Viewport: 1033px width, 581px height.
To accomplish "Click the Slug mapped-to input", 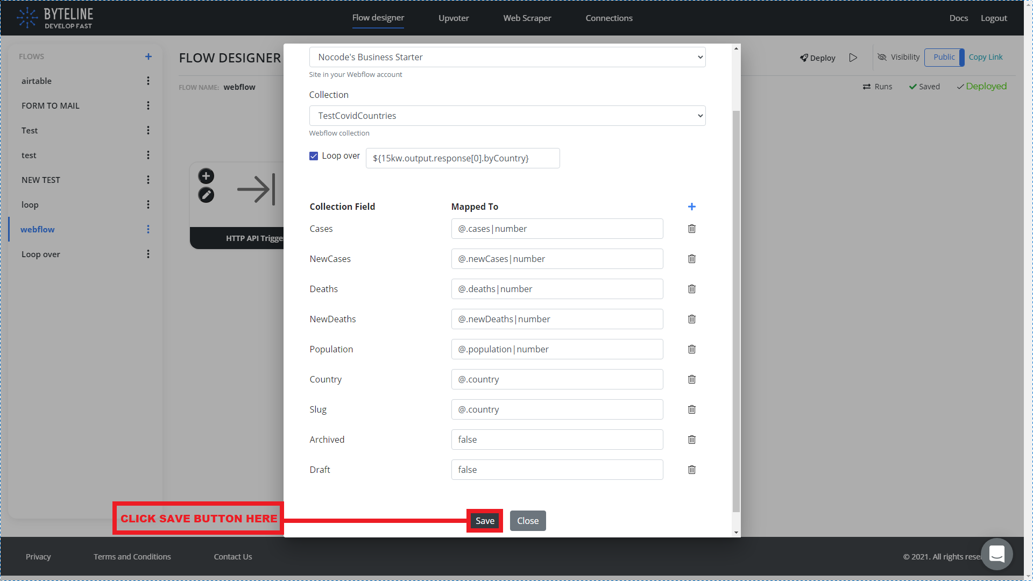I will [x=557, y=409].
